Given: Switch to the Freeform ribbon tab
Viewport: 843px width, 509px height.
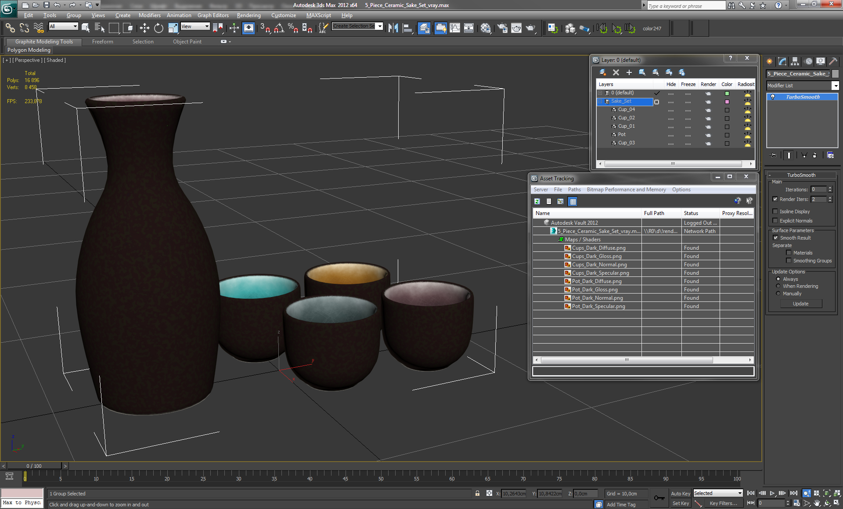Looking at the screenshot, I should point(102,42).
